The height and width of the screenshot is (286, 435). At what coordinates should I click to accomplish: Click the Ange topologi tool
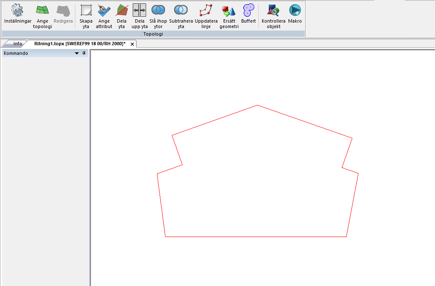[x=42, y=16]
